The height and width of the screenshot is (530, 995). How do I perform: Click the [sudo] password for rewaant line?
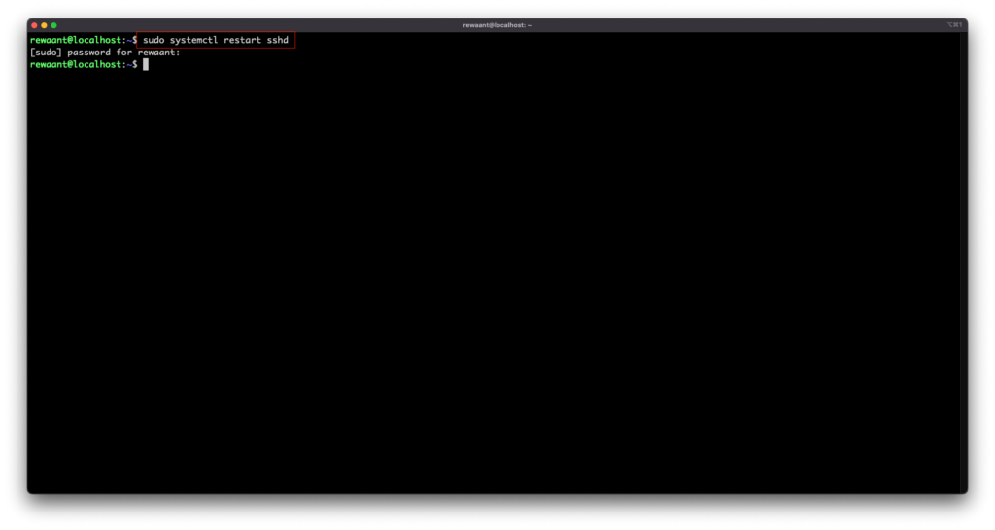pos(105,53)
